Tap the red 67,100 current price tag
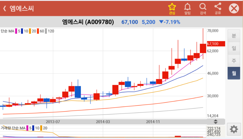Viewport: 243px width, 139px height. (x=215, y=44)
